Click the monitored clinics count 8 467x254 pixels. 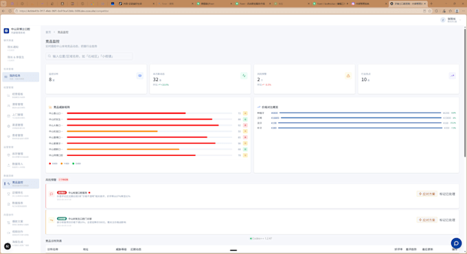pos(50,80)
